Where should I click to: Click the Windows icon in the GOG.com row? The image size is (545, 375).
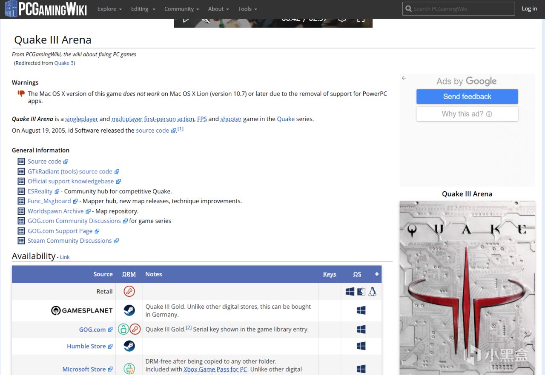coord(361,330)
